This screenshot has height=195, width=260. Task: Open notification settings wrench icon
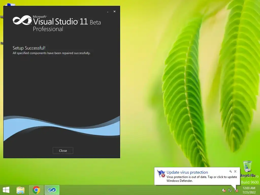(x=230, y=171)
